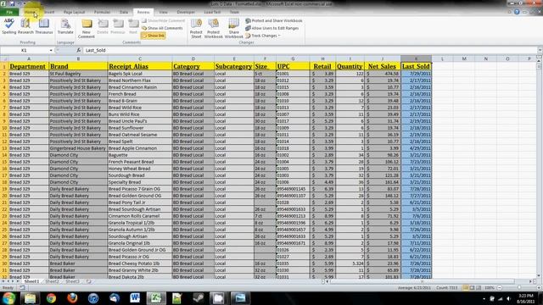Show hidden system tray icons
543x305 pixels.
(x=484, y=298)
